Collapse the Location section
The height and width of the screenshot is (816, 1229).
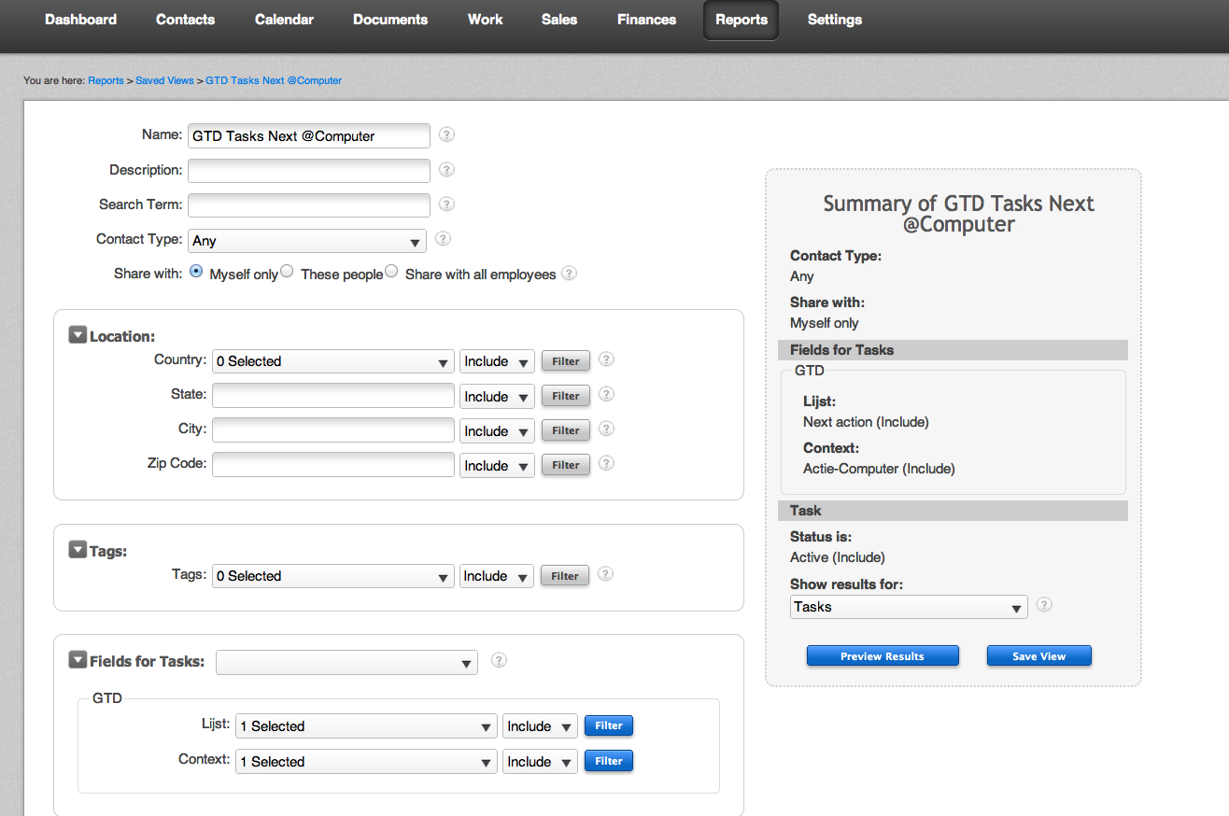78,335
